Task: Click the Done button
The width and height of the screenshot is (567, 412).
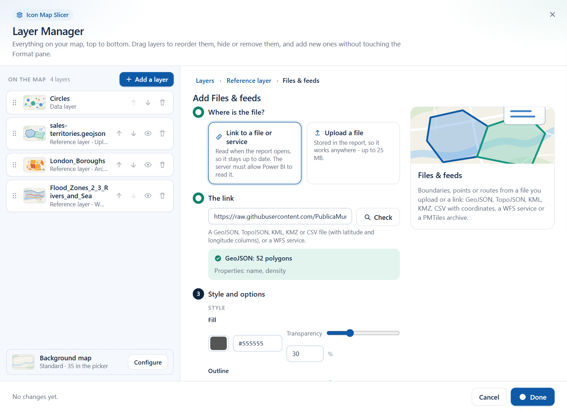Action: (533, 397)
